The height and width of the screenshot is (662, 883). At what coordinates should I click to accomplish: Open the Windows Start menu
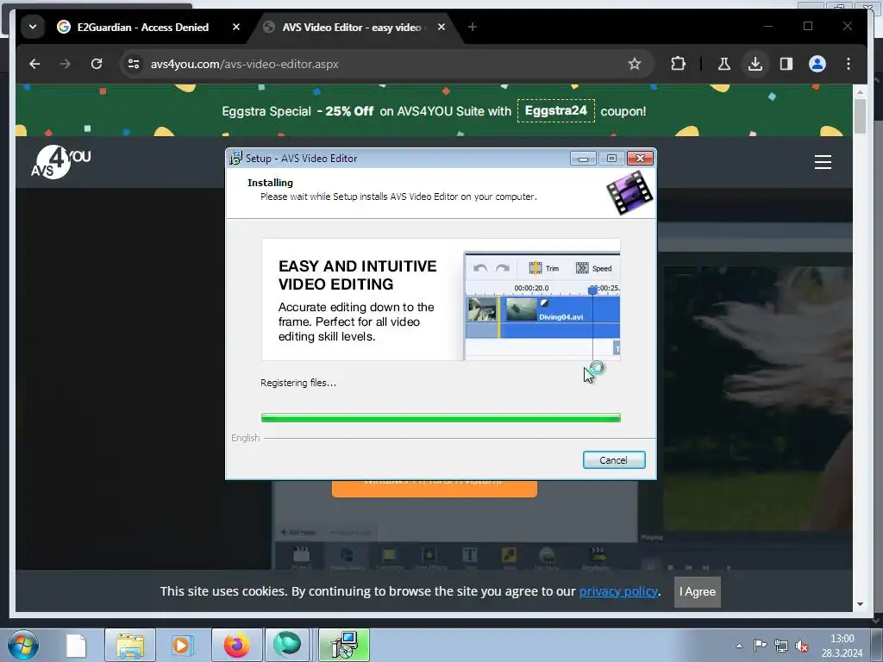click(x=23, y=645)
